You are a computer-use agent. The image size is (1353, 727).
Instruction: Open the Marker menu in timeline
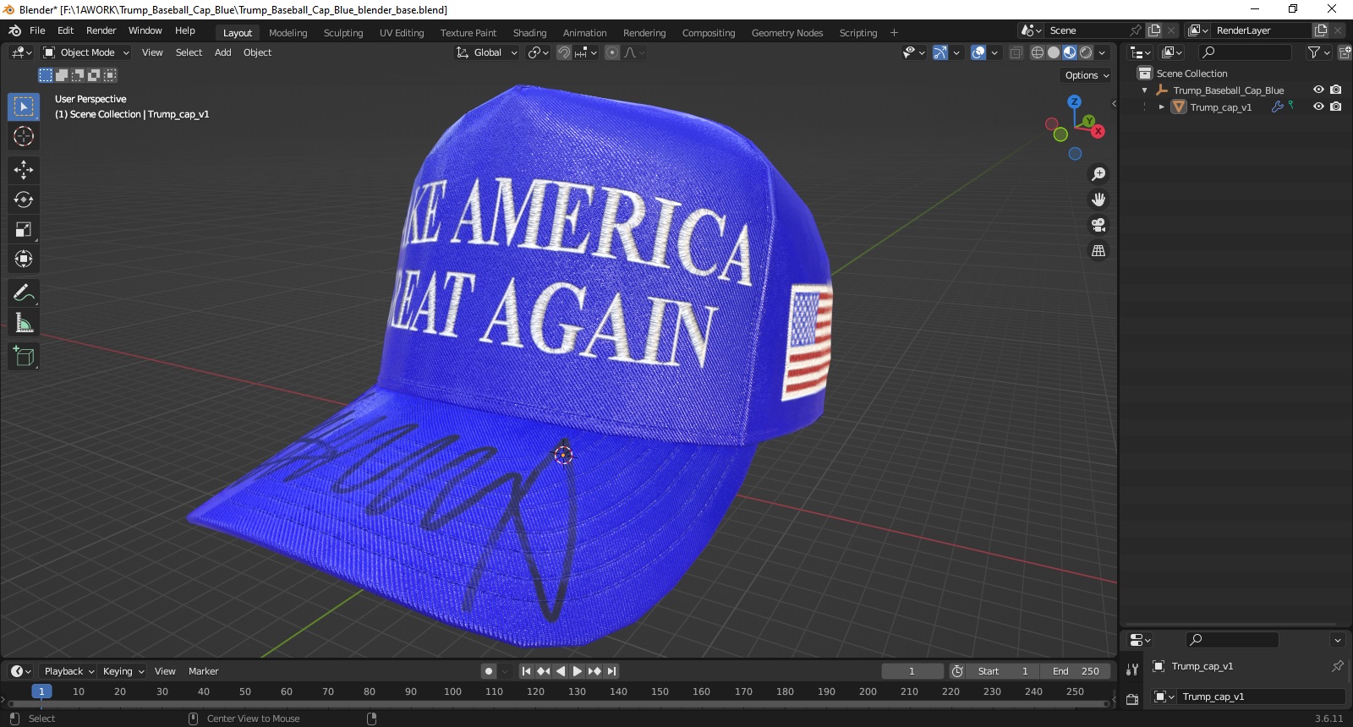pos(203,671)
